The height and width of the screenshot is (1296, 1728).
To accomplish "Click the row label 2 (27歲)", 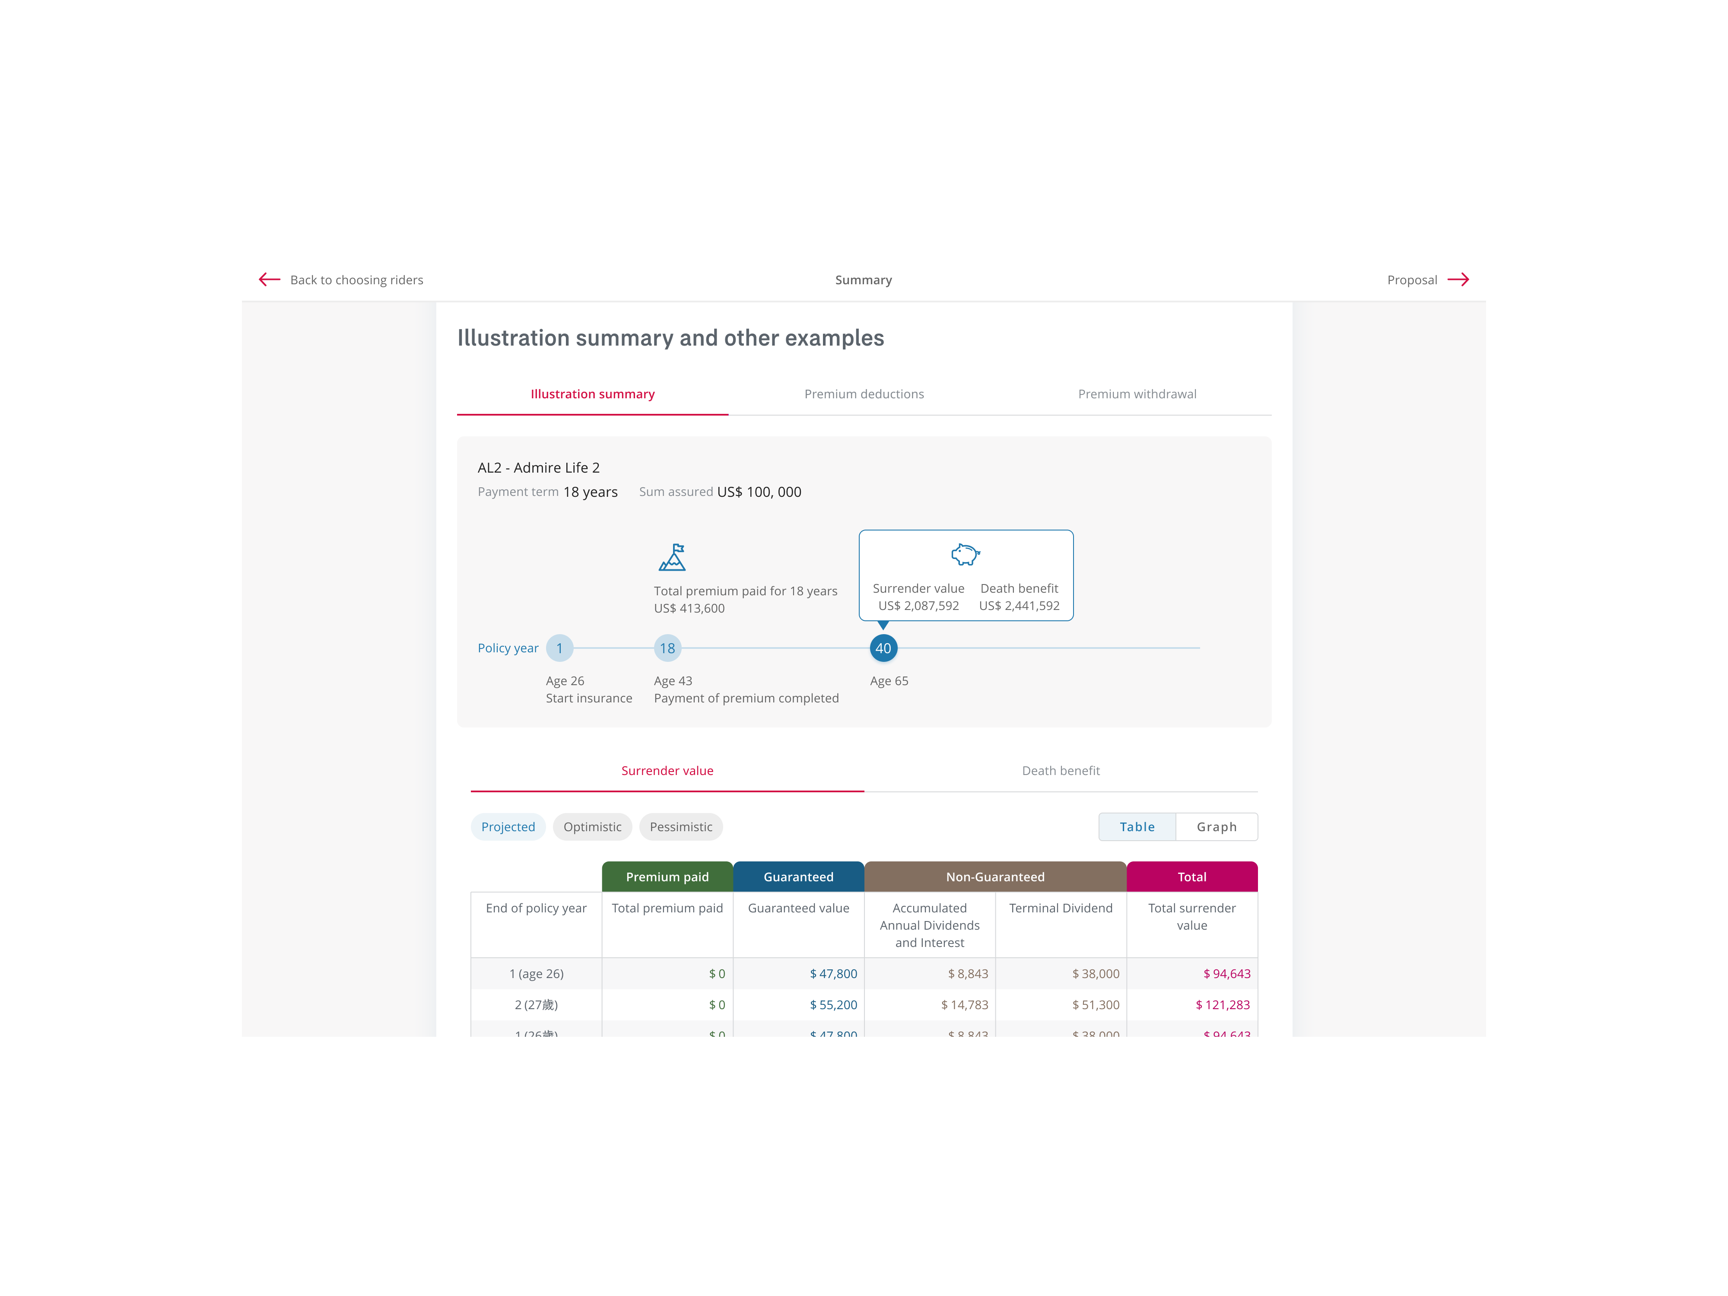I will (537, 1004).
